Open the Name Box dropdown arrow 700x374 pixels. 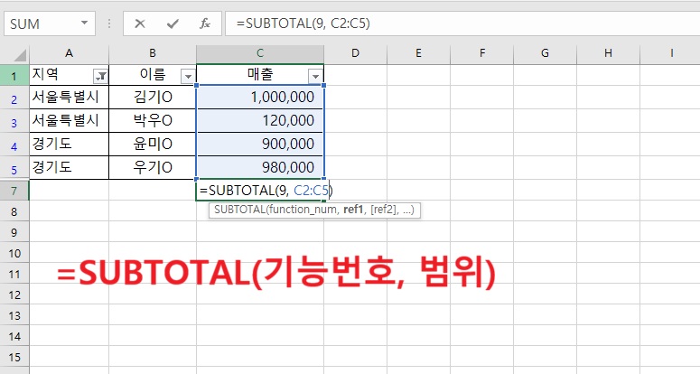84,23
